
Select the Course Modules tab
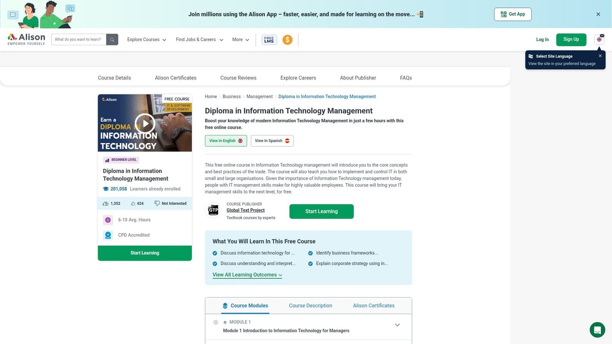[245, 306]
